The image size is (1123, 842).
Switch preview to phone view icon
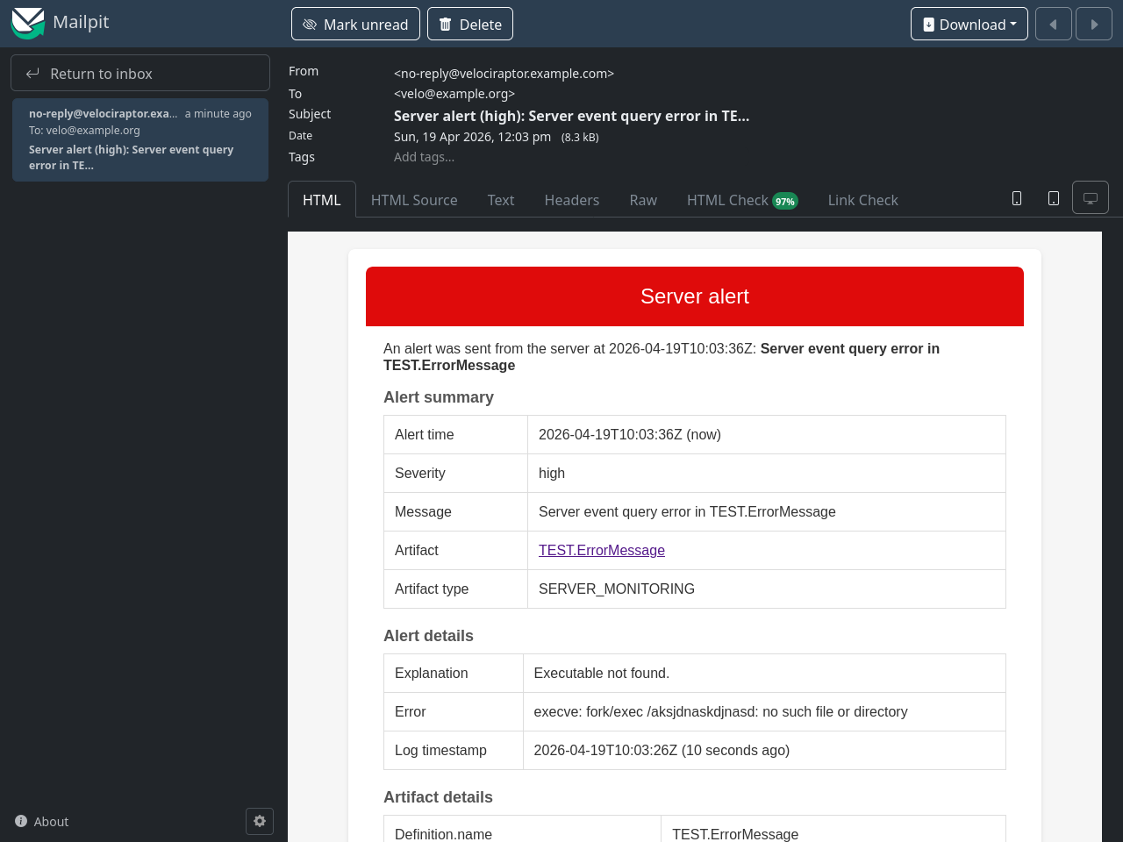[1017, 198]
